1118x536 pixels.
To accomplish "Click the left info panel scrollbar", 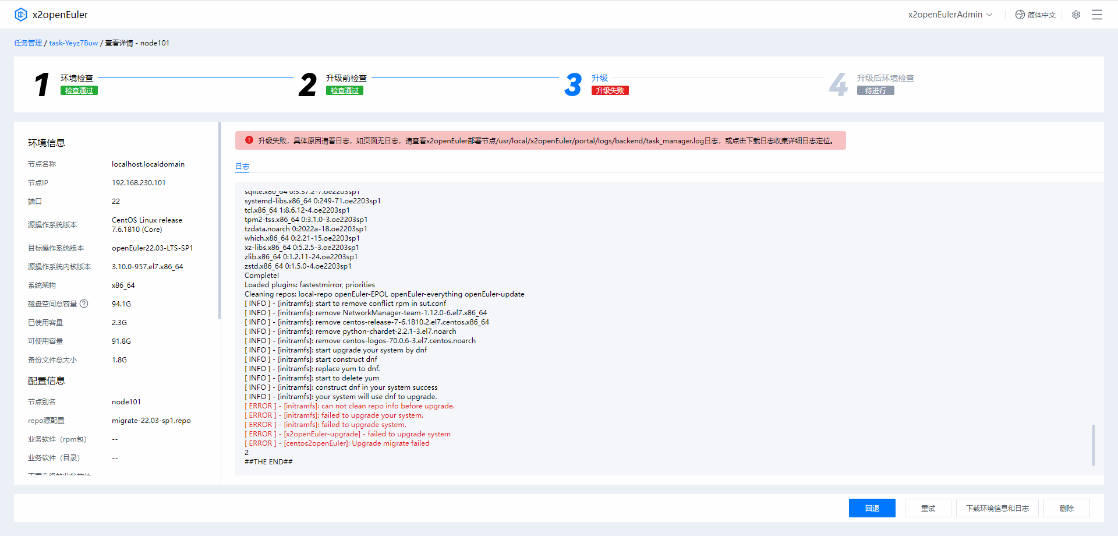I will click(x=220, y=221).
